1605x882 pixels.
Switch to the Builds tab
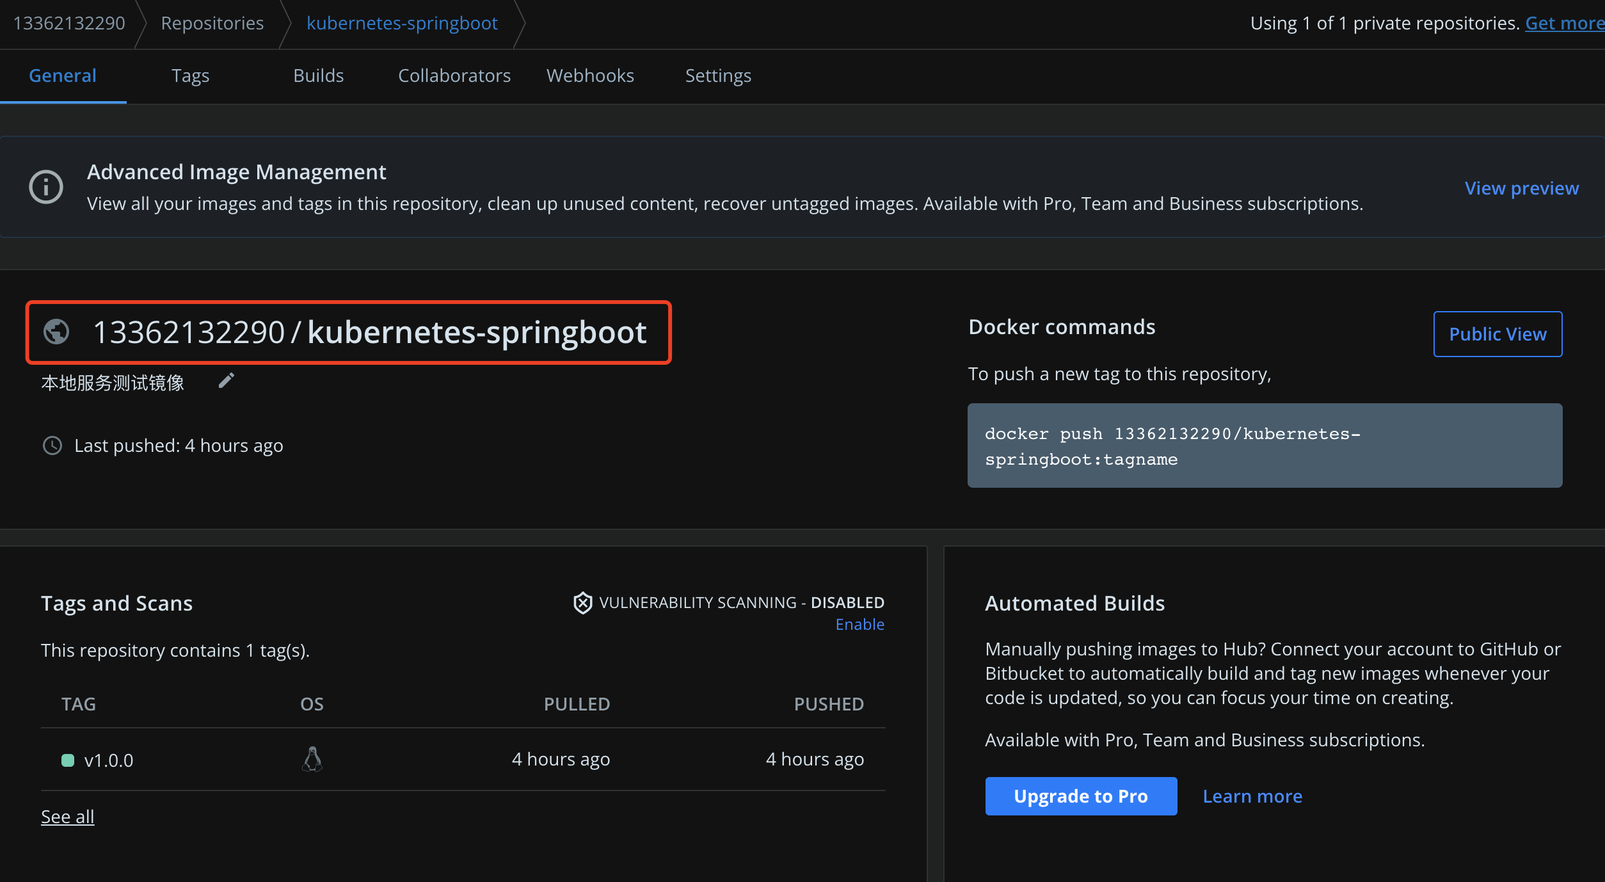pos(318,76)
